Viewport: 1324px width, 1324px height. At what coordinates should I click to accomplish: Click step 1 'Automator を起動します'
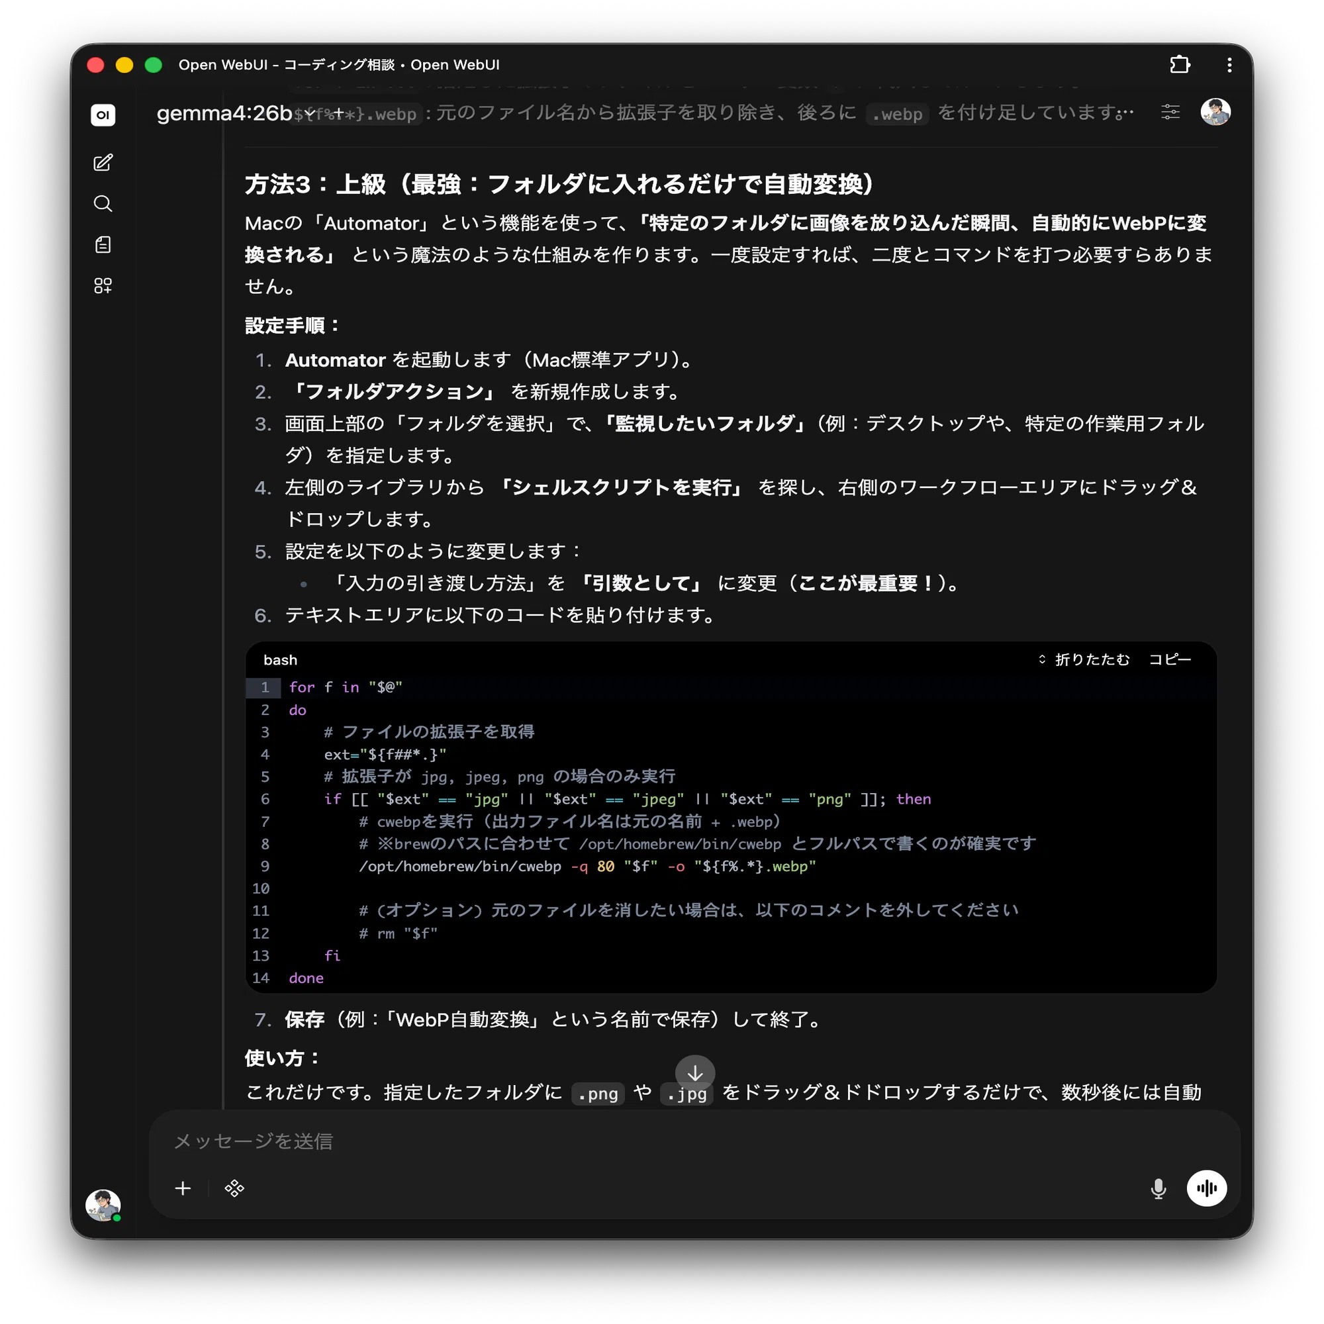point(491,359)
